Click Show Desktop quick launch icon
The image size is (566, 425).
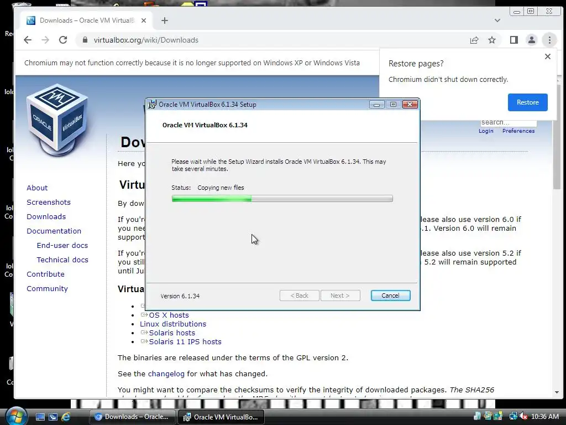click(x=40, y=417)
